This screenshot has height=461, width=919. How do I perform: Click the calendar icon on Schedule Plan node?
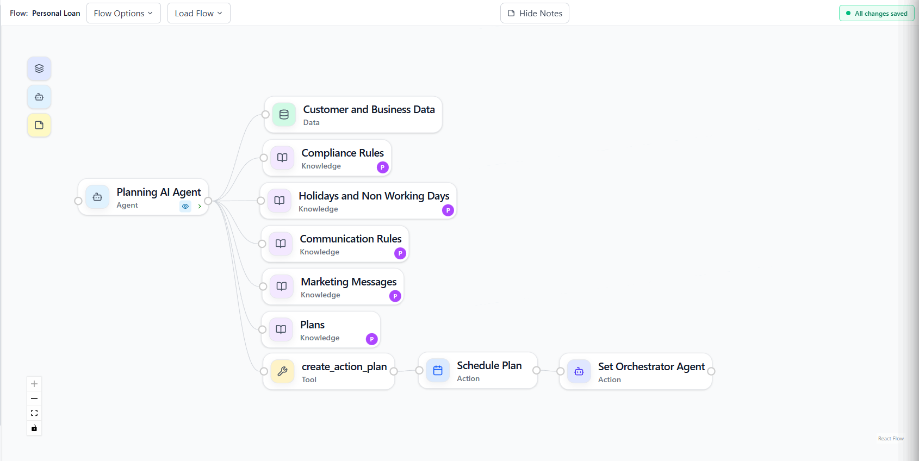point(438,370)
